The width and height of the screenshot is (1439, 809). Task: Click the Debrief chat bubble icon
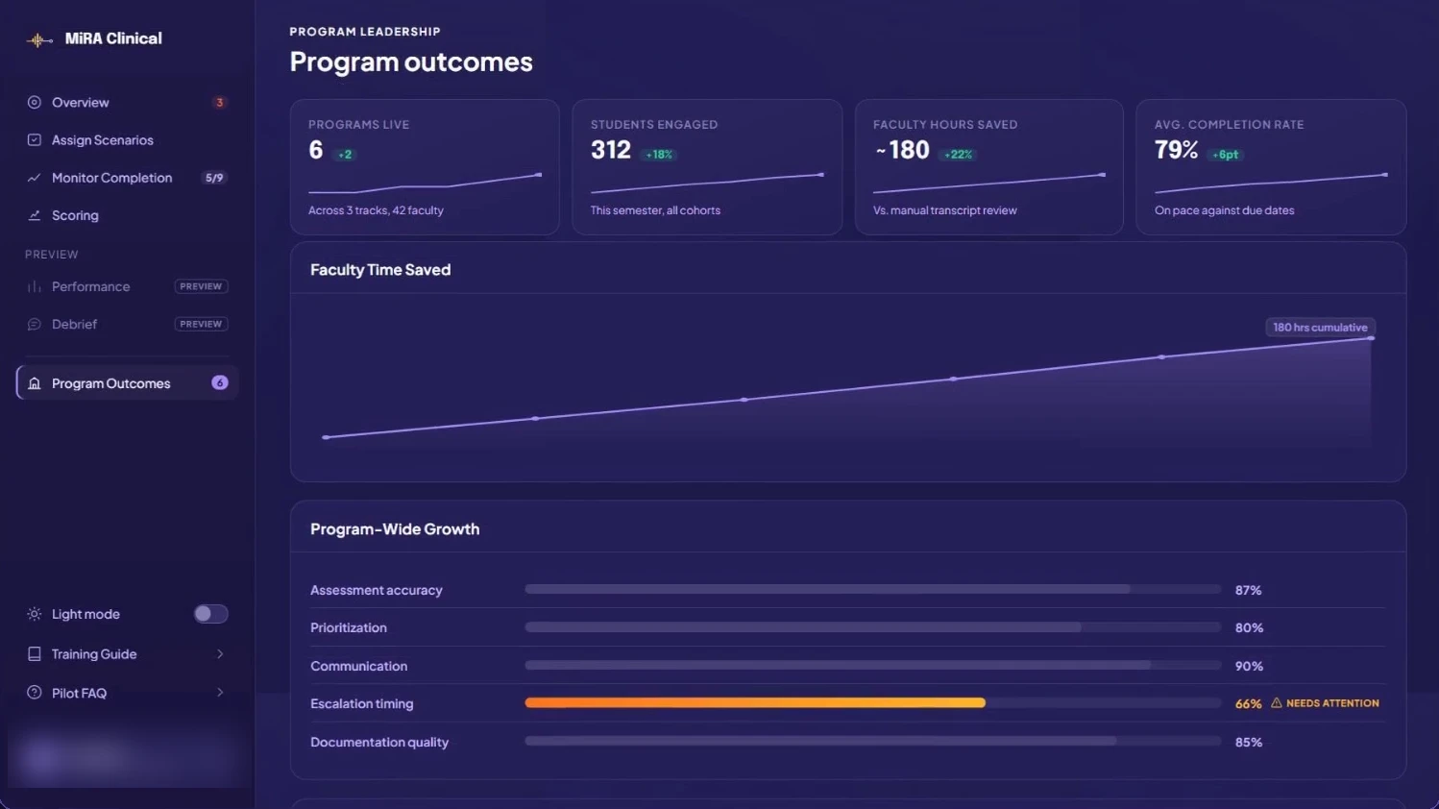35,325
